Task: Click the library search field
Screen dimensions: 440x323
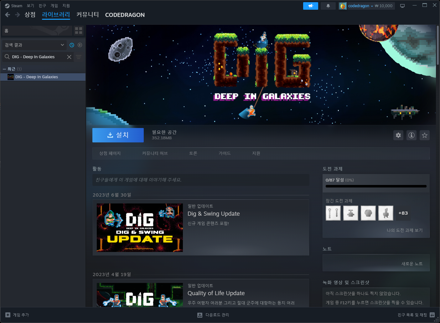Action: coord(38,57)
